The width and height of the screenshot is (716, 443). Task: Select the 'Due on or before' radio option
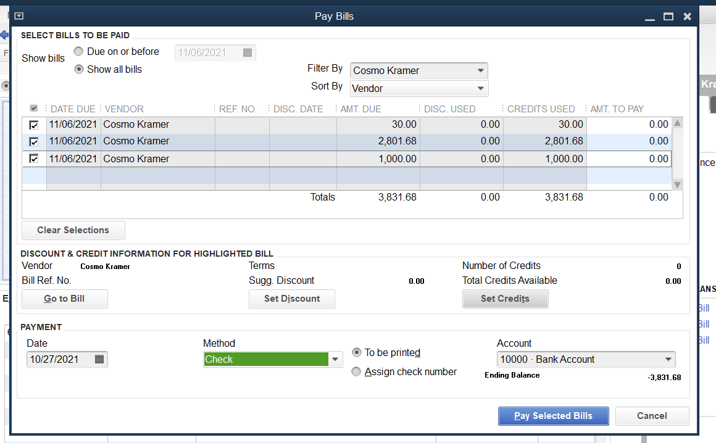pyautogui.click(x=78, y=51)
